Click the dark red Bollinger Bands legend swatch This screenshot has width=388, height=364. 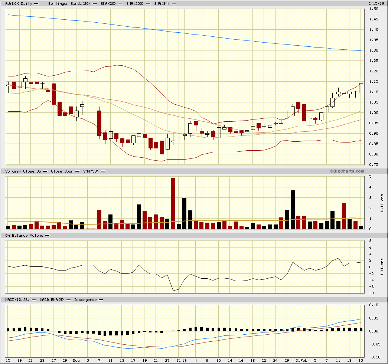[x=95, y=4]
